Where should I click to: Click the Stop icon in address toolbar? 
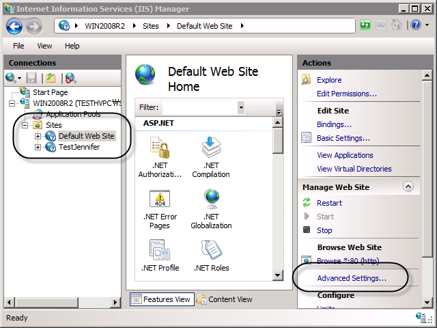point(381,25)
